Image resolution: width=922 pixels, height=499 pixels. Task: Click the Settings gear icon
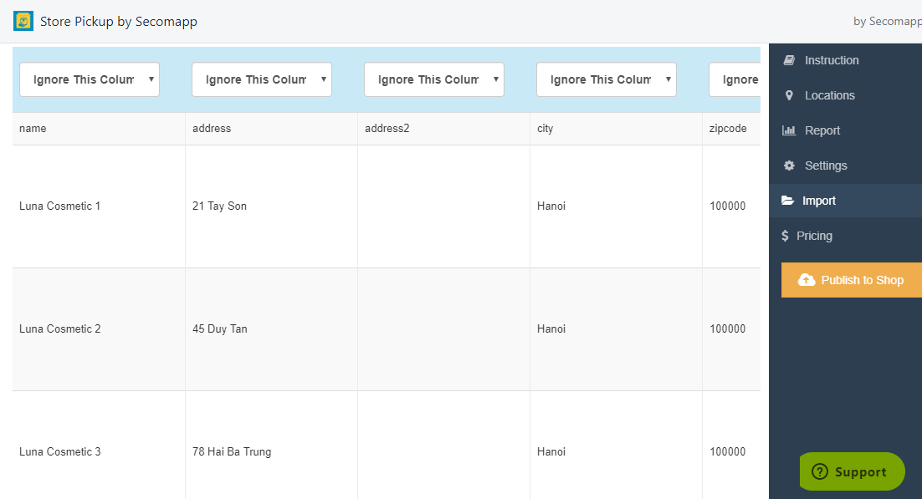tap(789, 165)
